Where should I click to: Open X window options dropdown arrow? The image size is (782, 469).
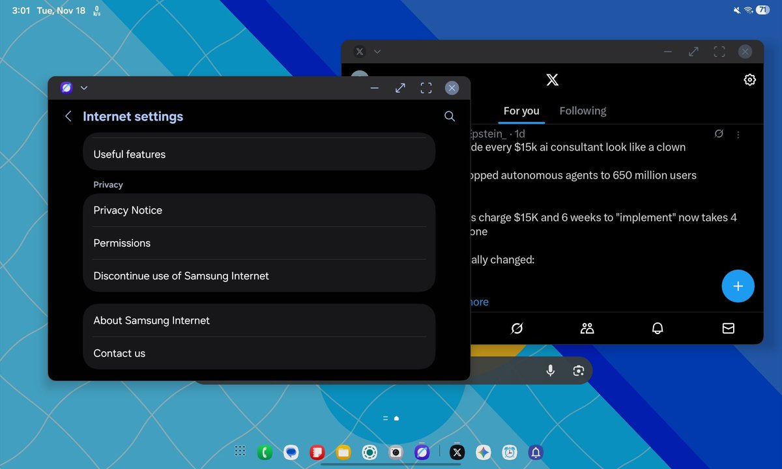point(377,51)
